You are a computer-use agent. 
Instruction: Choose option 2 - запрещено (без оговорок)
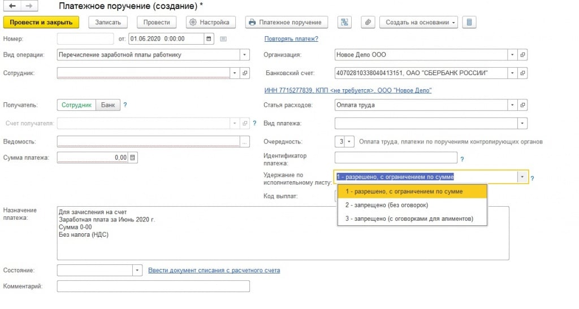click(386, 205)
